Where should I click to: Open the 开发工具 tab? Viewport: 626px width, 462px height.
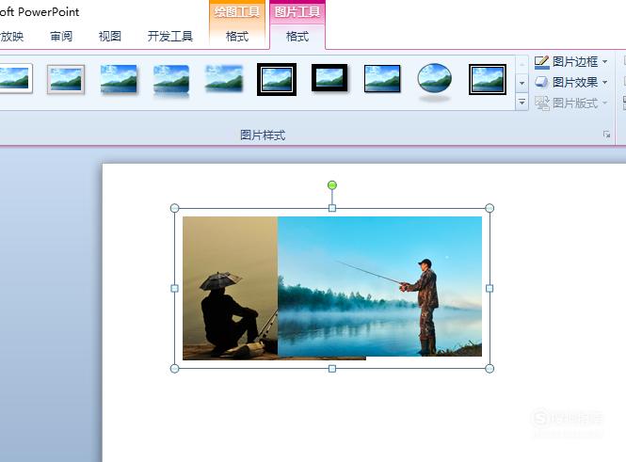tap(170, 37)
